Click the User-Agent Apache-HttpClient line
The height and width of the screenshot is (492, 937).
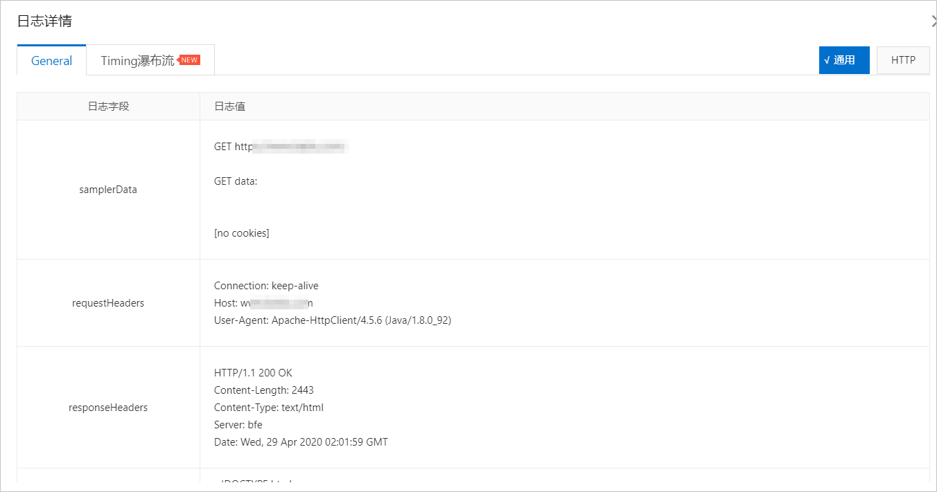pyautogui.click(x=333, y=320)
